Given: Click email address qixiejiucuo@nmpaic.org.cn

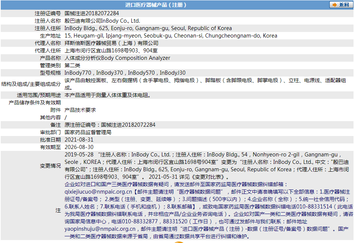Looking at the screenshot, I should pos(99,192).
